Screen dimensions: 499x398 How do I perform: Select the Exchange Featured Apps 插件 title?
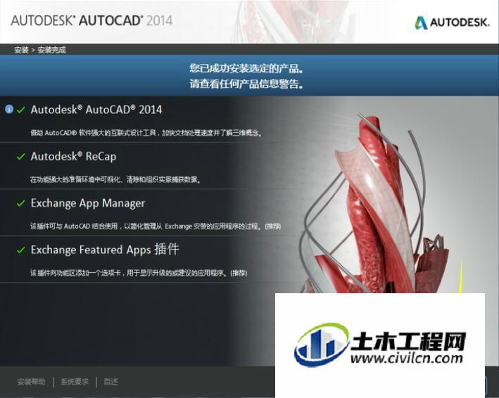[105, 250]
